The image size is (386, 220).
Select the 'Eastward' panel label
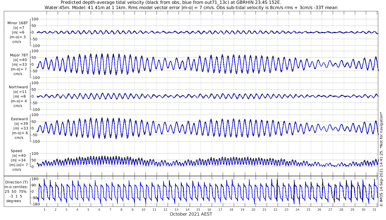[19, 119]
